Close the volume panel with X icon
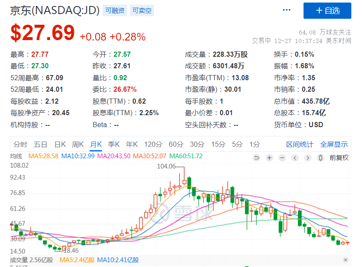The width and height of the screenshot is (362, 267). 345,260
